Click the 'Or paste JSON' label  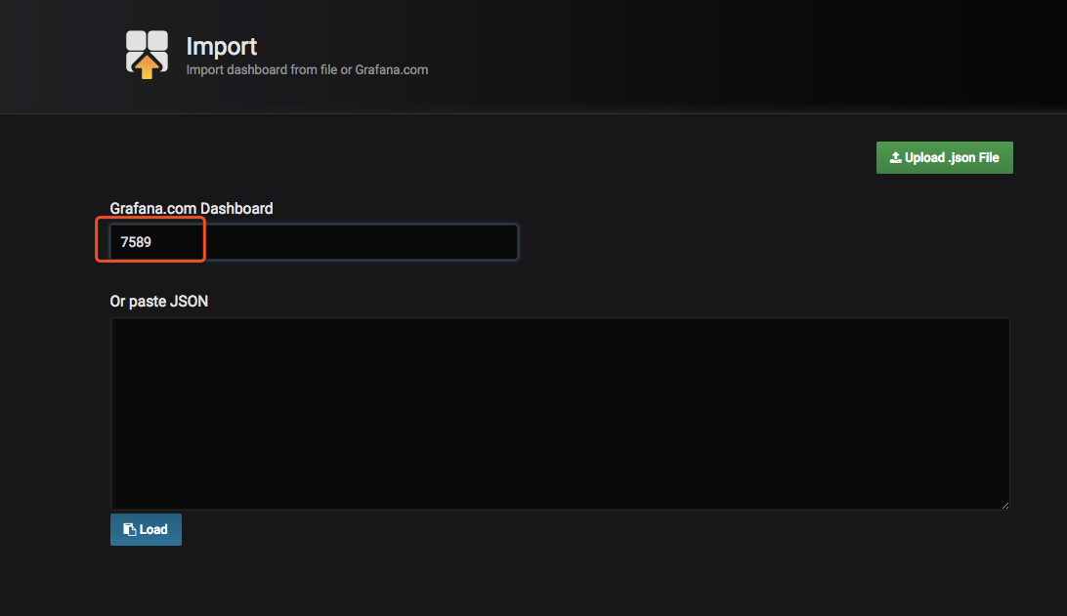(x=158, y=302)
